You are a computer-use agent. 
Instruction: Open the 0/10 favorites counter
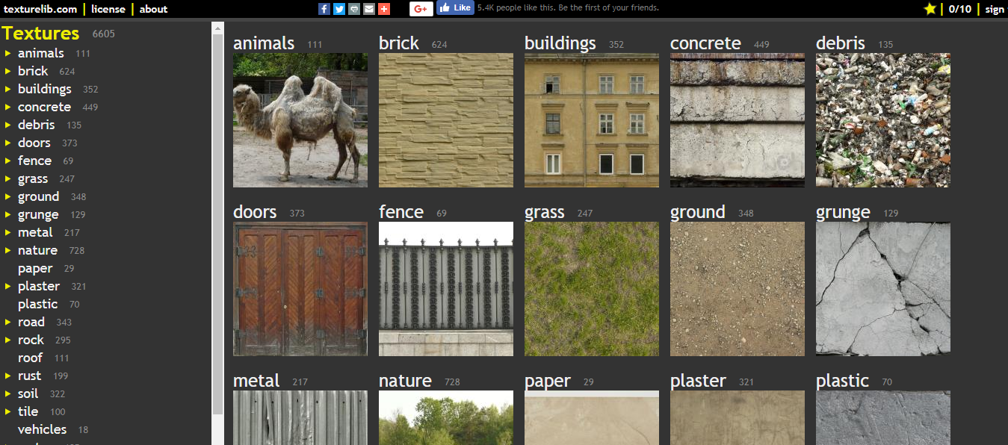(x=960, y=9)
